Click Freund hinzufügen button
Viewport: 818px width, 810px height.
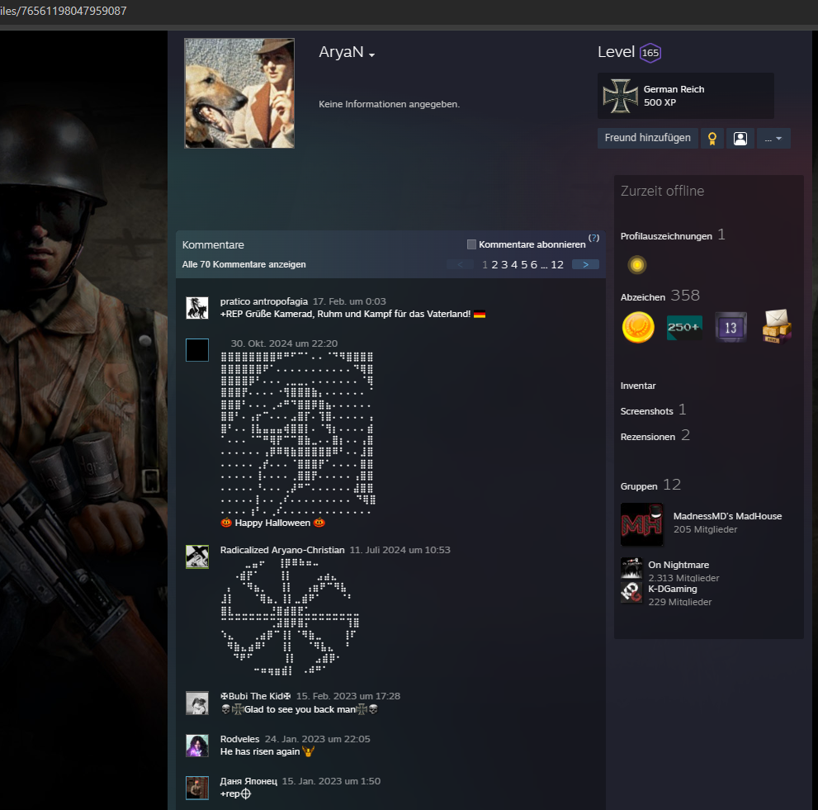pos(647,138)
